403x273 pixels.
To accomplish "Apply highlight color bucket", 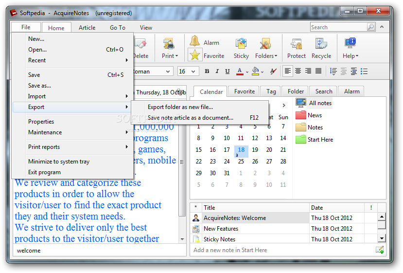I will point(255,71).
